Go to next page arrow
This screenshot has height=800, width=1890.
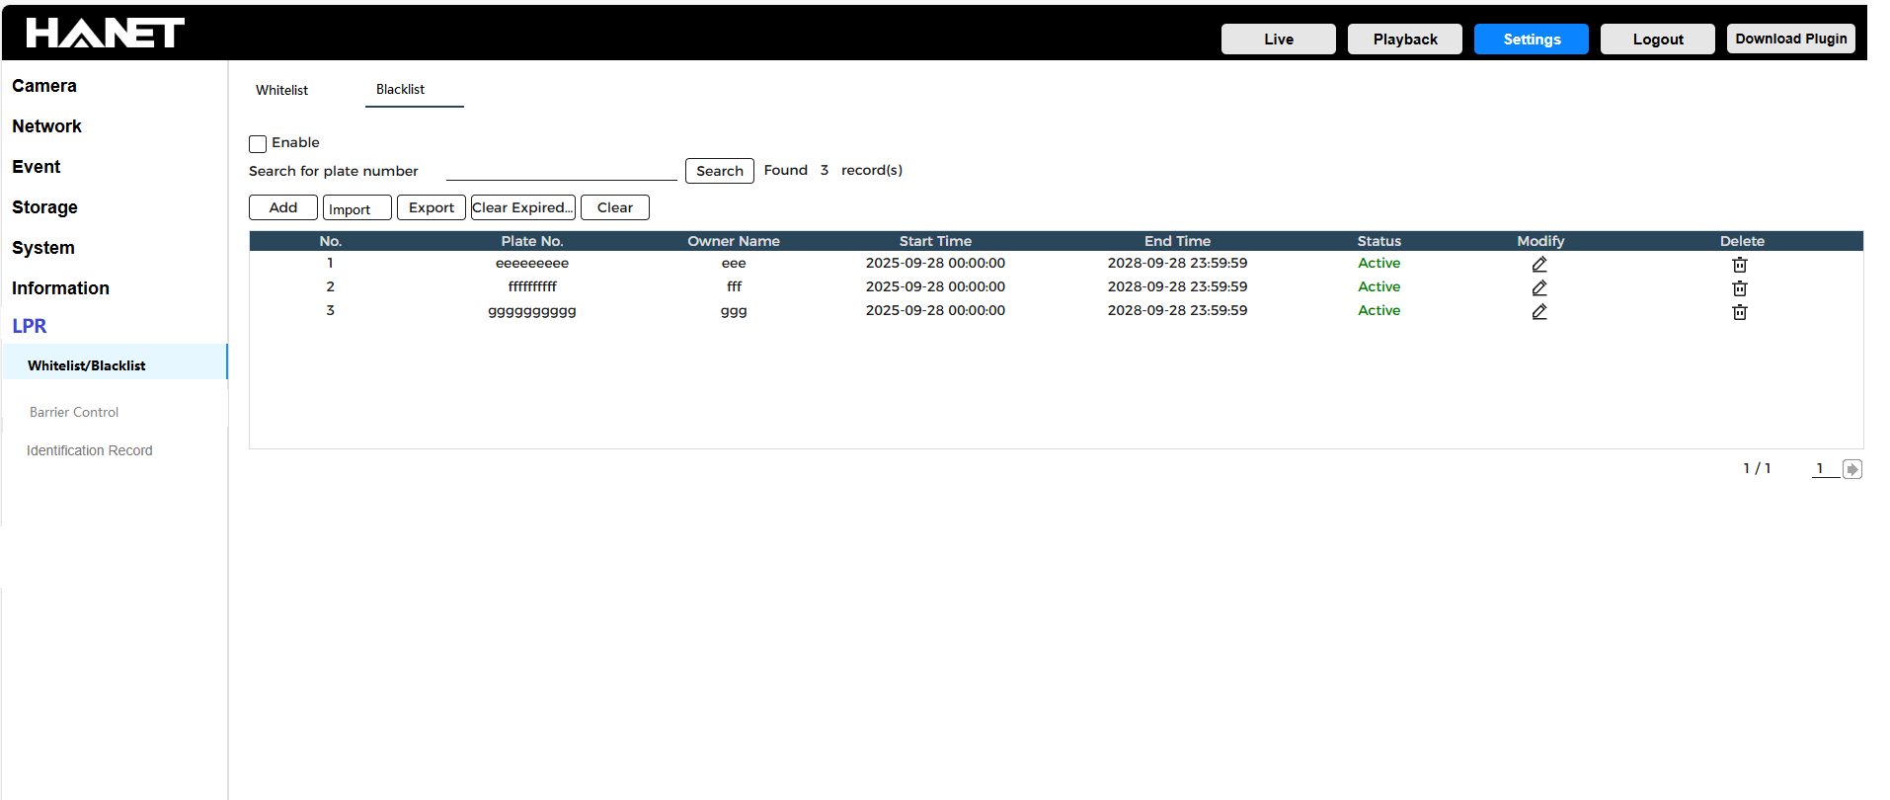1852,469
